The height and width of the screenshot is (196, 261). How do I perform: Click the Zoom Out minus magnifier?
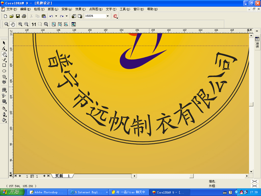click(x=26, y=24)
